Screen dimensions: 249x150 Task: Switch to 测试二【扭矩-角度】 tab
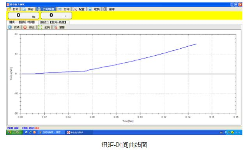click(53, 22)
